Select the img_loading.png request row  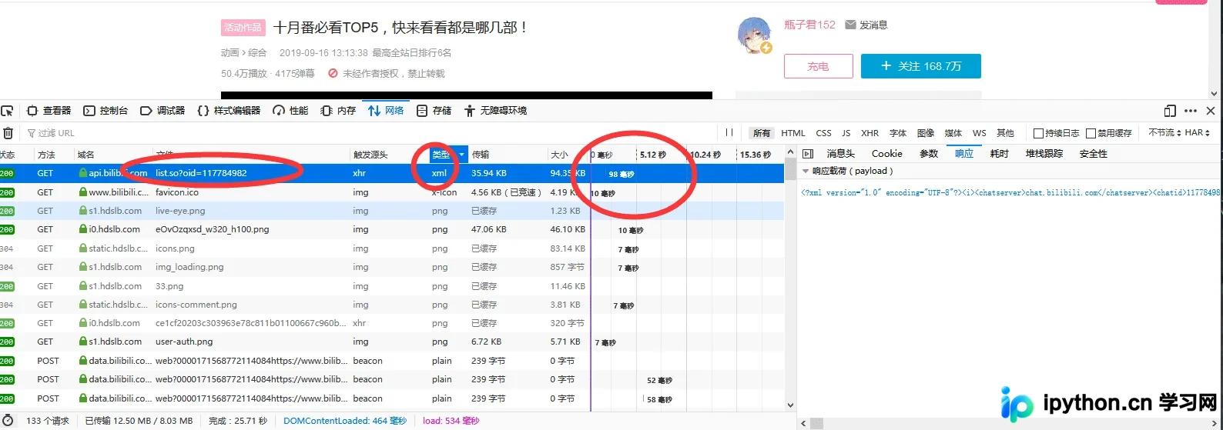[x=392, y=267]
